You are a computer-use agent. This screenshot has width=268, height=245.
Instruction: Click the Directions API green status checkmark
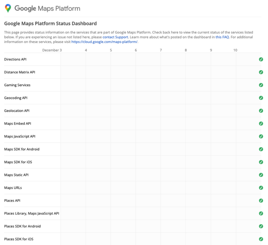[261, 59]
